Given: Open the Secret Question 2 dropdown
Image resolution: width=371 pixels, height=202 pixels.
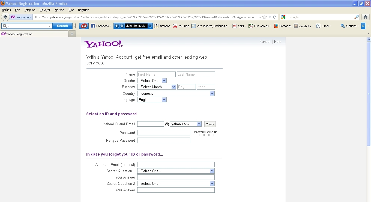Looking at the screenshot, I should click(176, 183).
